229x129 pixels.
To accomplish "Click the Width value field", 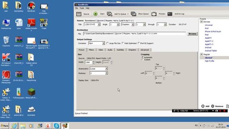I will 88,62.
